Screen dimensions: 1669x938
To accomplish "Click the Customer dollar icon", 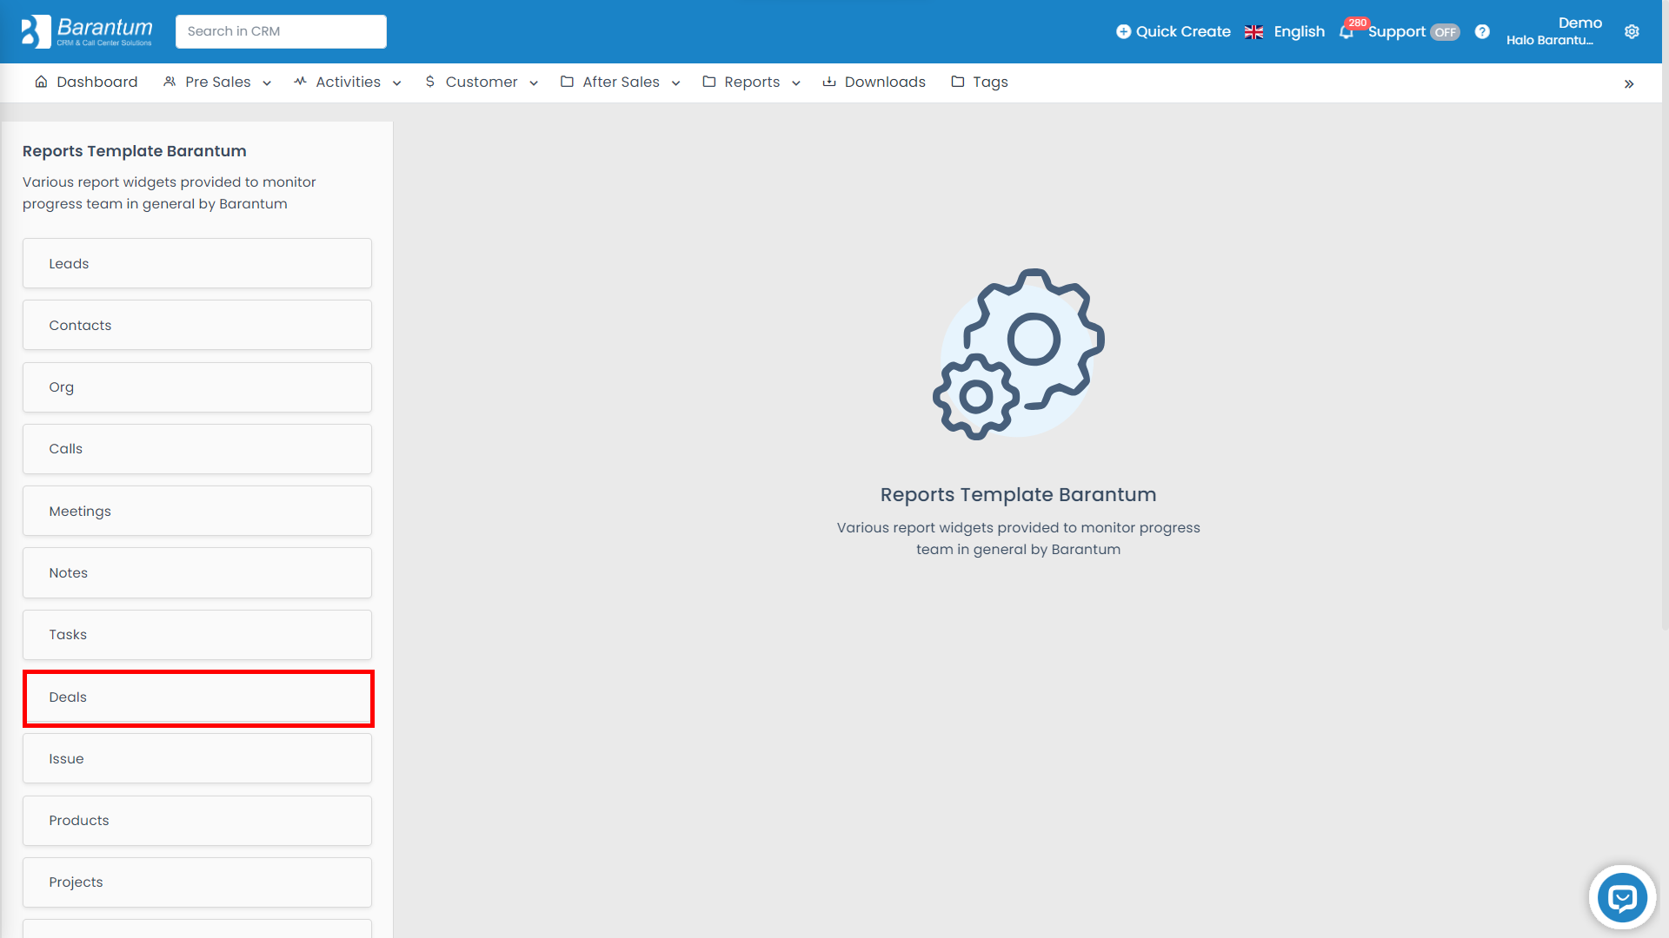I will pos(429,82).
